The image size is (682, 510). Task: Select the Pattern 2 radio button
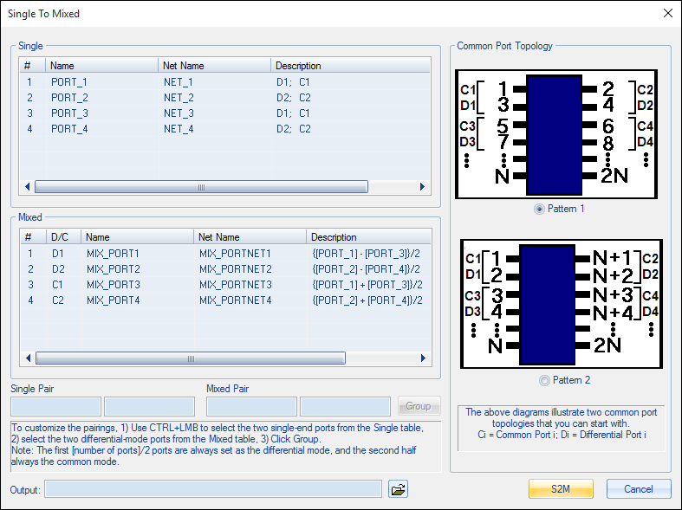pyautogui.click(x=544, y=380)
